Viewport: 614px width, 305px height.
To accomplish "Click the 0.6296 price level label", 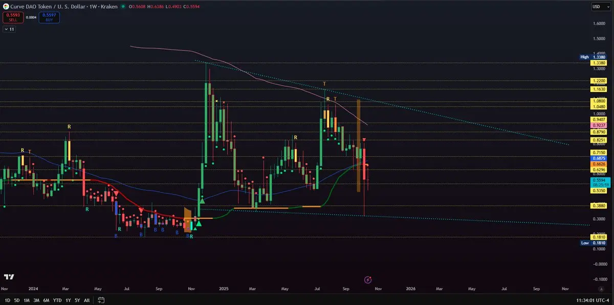I will [x=599, y=170].
